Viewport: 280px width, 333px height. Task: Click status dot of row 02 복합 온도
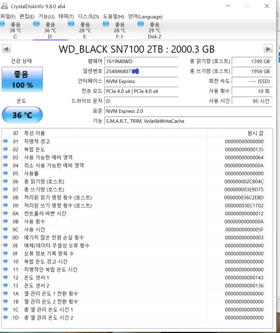[6, 149]
